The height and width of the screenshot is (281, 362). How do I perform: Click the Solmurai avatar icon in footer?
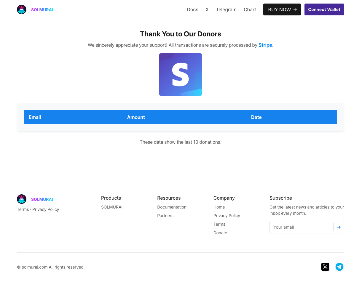(x=22, y=199)
